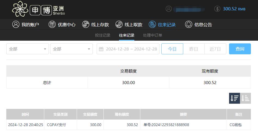
Task: Click the 备注 column header
Action: 239,114
